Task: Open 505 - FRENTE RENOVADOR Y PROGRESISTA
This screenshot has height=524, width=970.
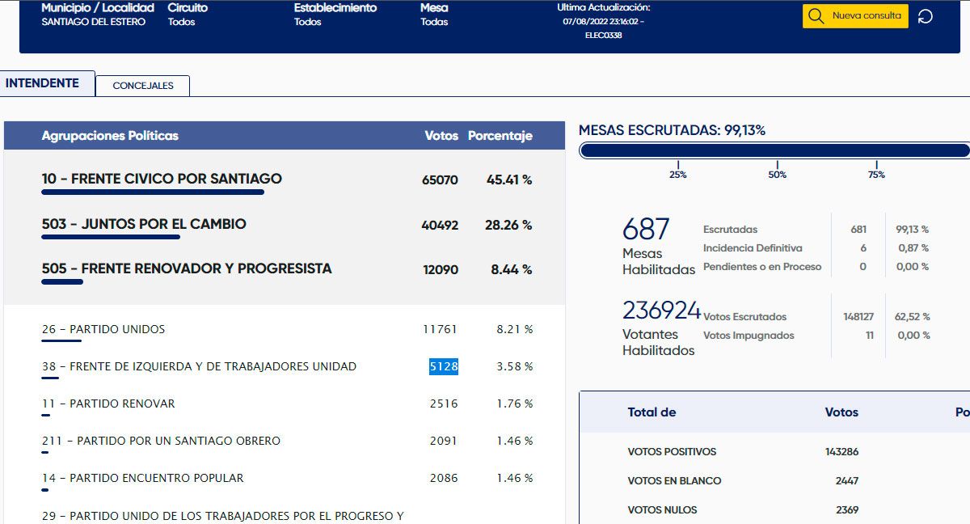Action: pyautogui.click(x=187, y=268)
